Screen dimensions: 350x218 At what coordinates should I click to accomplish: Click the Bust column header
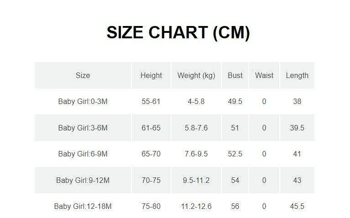235,76
